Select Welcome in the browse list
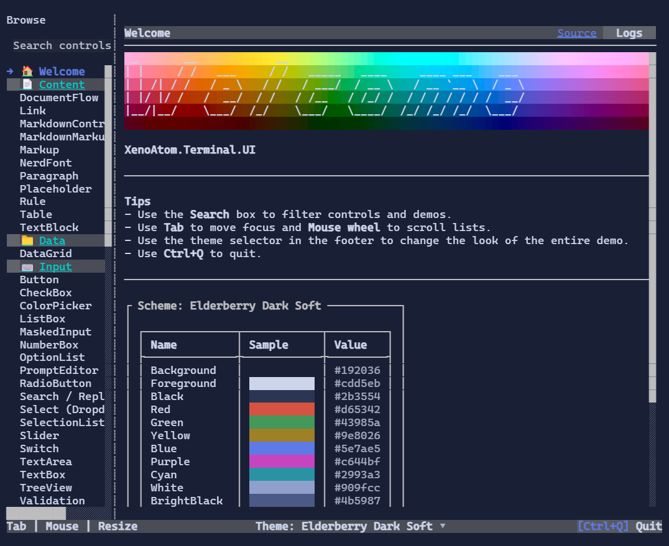Screen dimensions: 669x546 coord(62,71)
